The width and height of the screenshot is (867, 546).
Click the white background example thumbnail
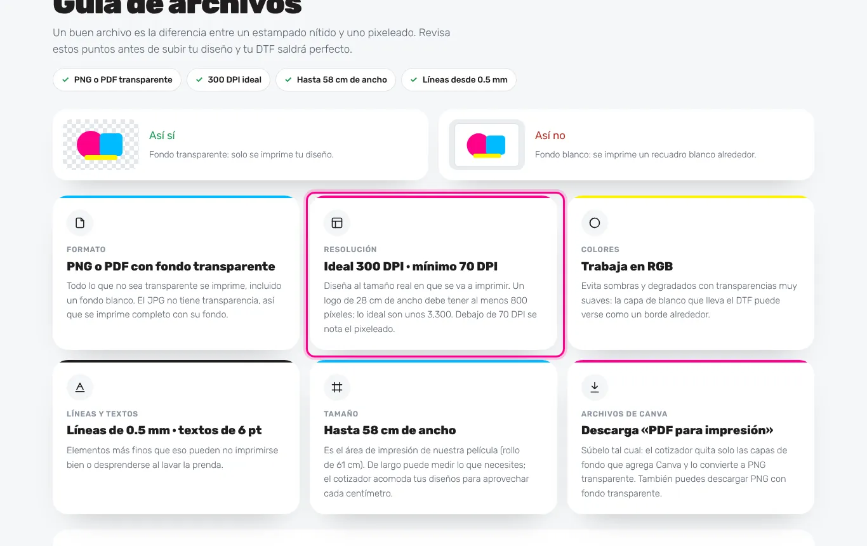coord(487,145)
